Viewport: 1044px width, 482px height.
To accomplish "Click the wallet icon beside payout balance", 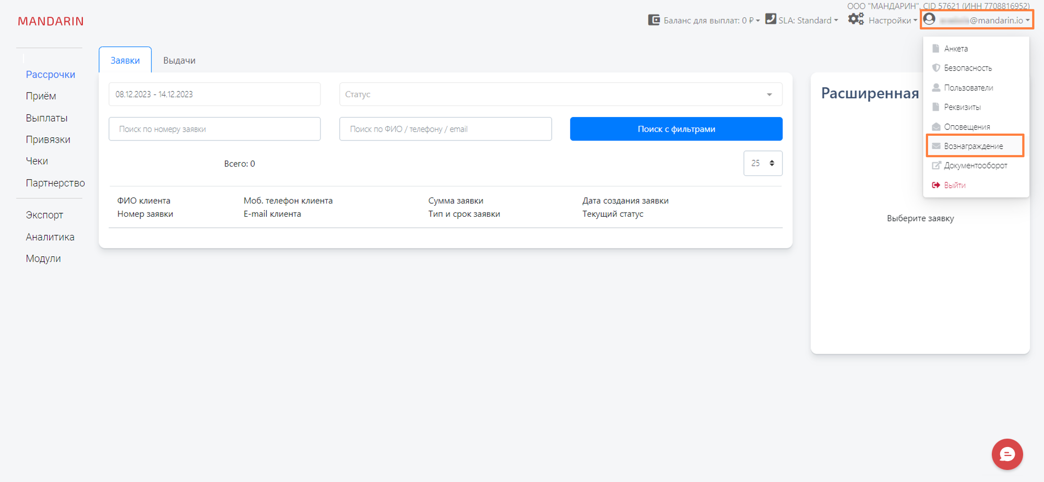I will (654, 20).
